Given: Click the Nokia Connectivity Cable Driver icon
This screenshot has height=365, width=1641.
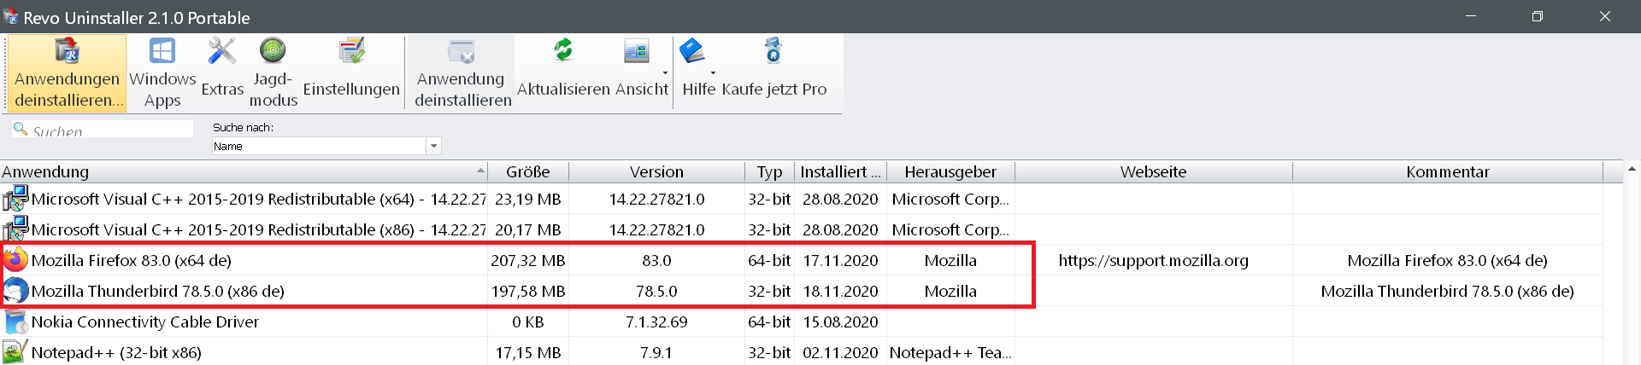Looking at the screenshot, I should 15,322.
